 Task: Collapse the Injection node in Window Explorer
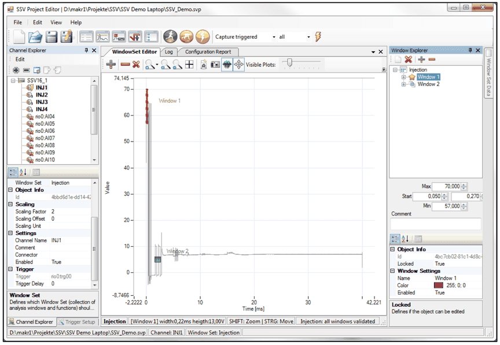[395, 70]
